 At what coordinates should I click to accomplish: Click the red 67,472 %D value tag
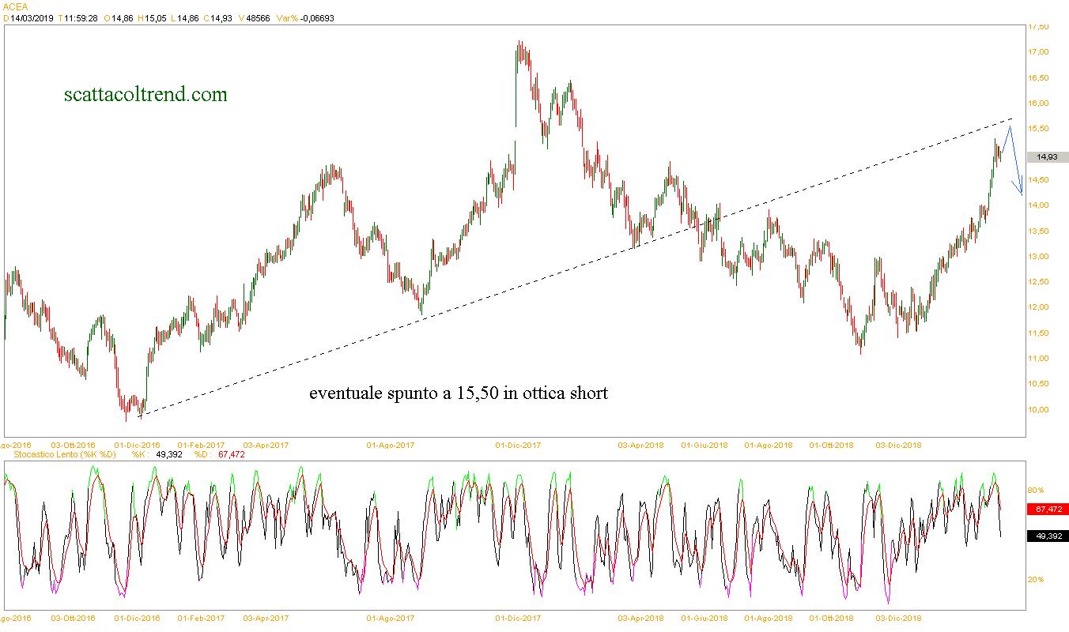(1047, 510)
